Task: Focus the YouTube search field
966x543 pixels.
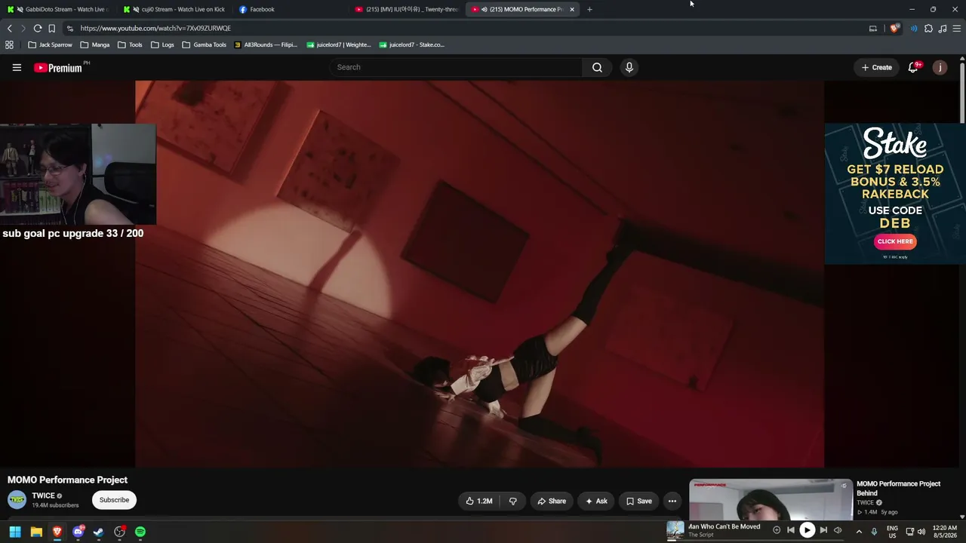Action: tap(455, 67)
